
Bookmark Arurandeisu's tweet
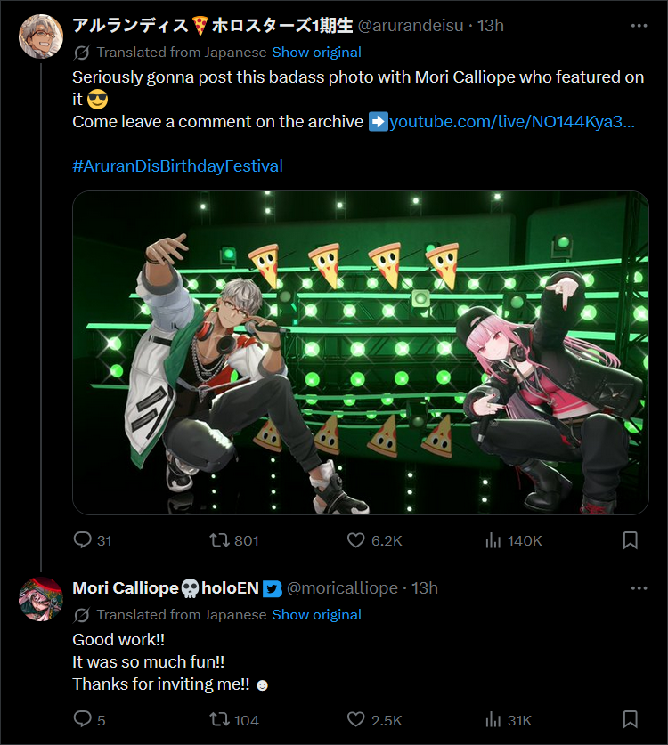[x=630, y=540]
